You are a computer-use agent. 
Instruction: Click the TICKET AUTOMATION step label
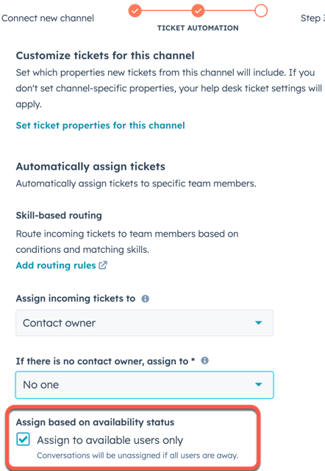[x=198, y=28]
